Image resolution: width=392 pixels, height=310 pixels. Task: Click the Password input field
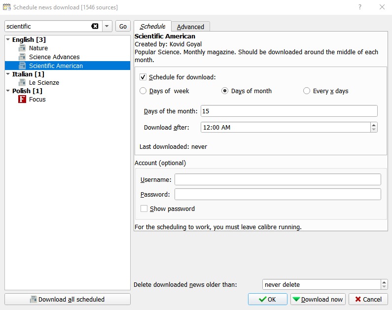pos(278,194)
